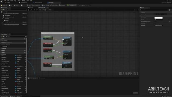Collapse the Variables section

pyautogui.click(x=1, y=53)
